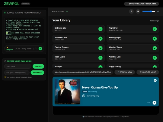Stop playback with the stop button
Image resolution: width=163 pixels, height=122 pixels.
click(138, 11)
